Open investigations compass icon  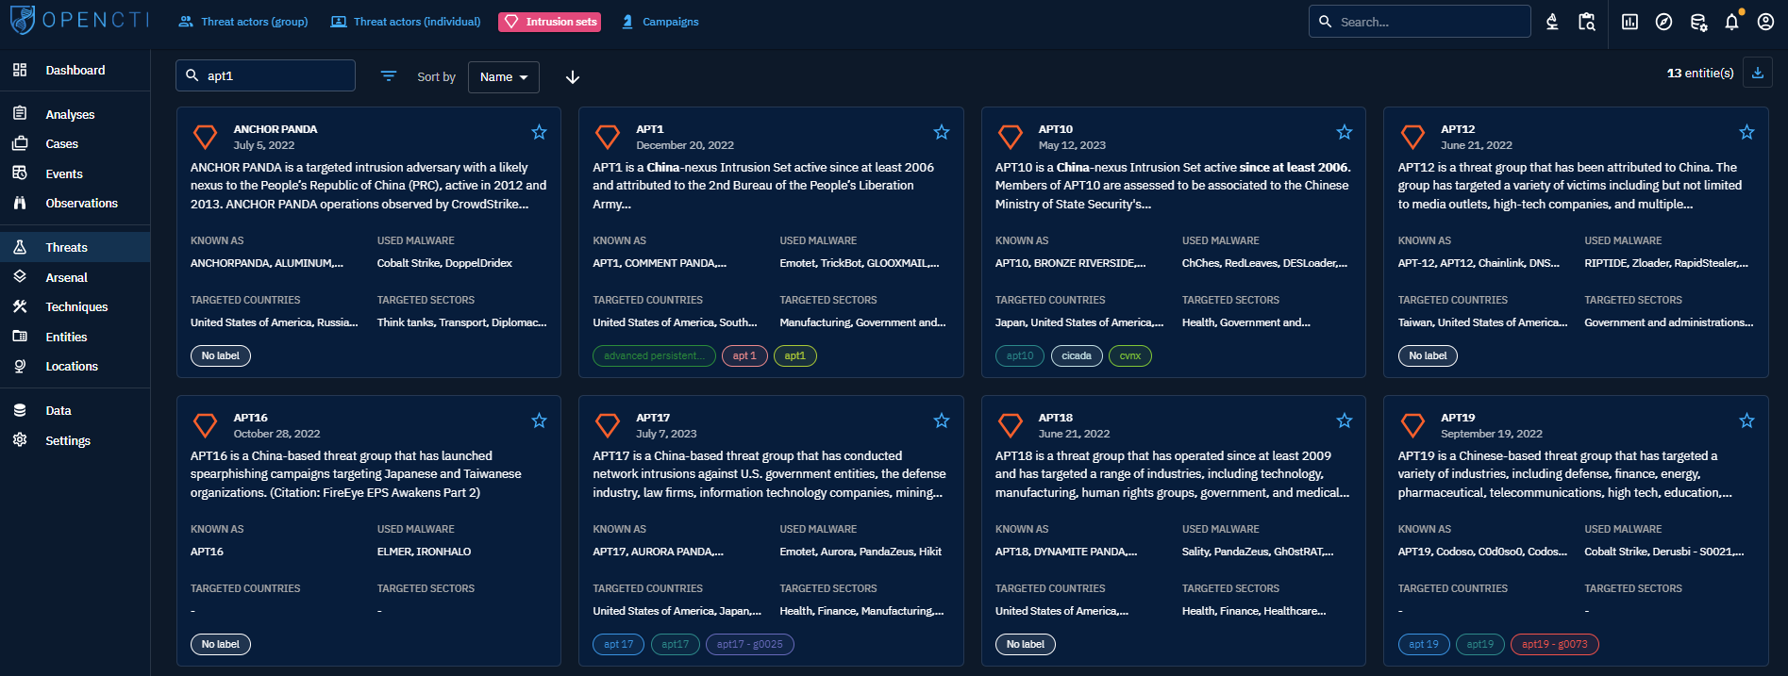tap(1663, 22)
